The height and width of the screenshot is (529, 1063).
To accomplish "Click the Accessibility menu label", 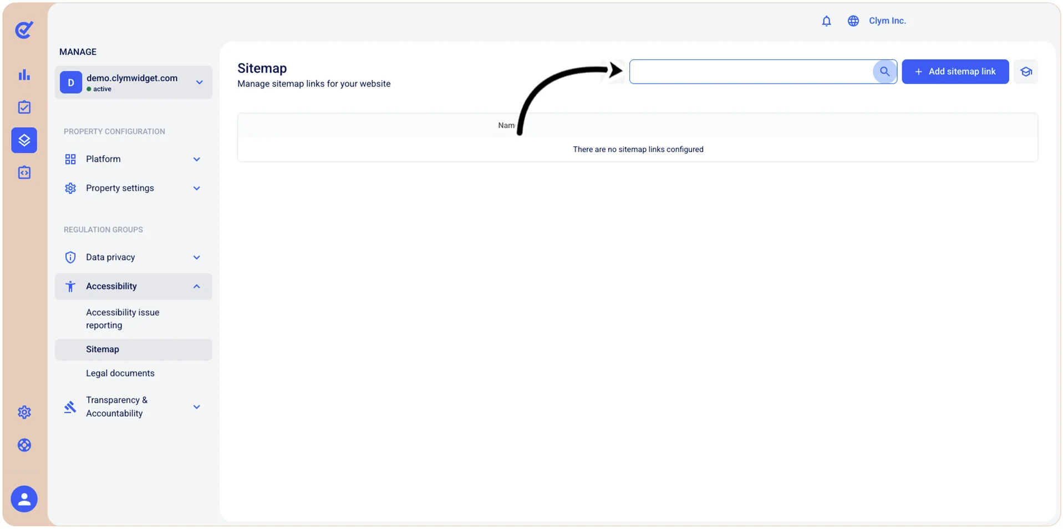I will [x=111, y=286].
